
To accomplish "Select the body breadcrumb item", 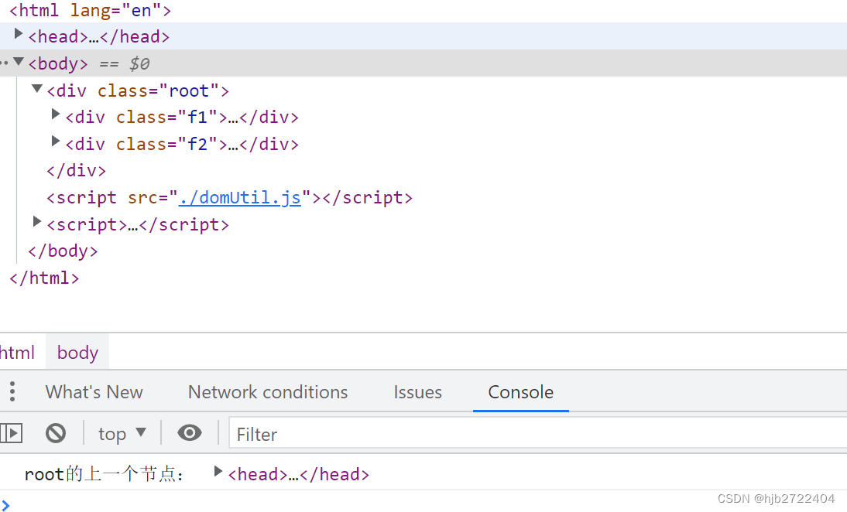I will [x=77, y=353].
